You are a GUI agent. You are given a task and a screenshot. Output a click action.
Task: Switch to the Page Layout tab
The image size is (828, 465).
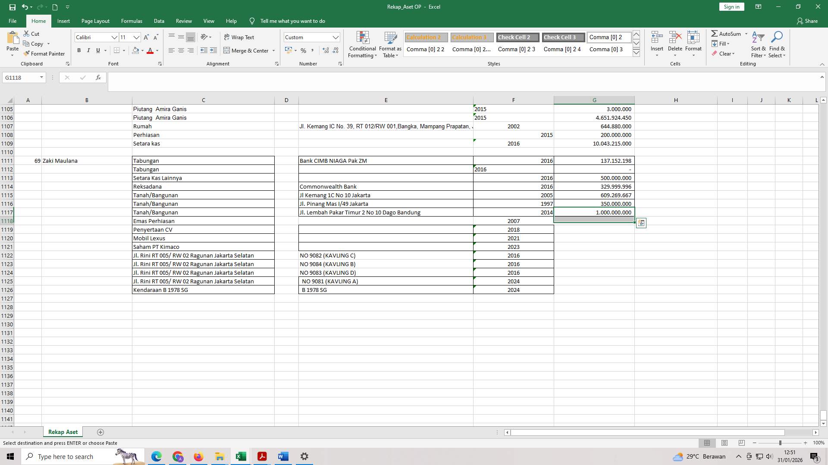tap(95, 21)
